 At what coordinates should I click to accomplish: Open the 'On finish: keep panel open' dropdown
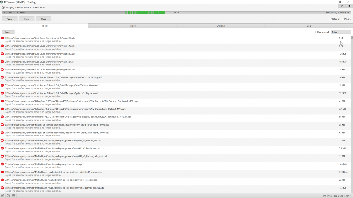pos(337,196)
